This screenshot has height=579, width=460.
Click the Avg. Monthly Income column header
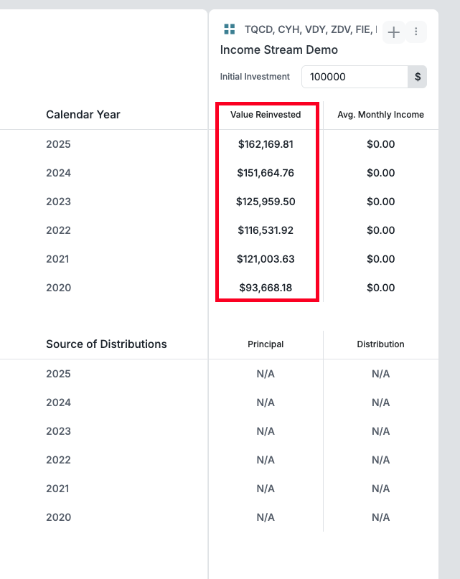(x=380, y=115)
